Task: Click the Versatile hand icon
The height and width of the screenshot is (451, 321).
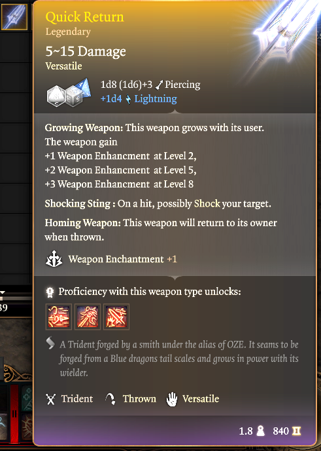Action: tap(172, 399)
